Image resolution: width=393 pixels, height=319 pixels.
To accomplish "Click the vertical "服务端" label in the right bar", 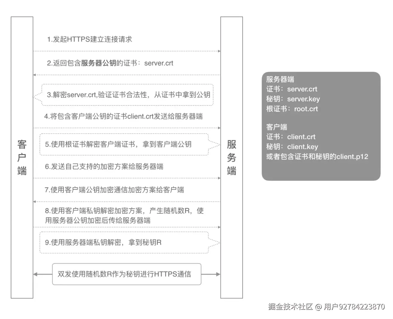I will point(232,158).
